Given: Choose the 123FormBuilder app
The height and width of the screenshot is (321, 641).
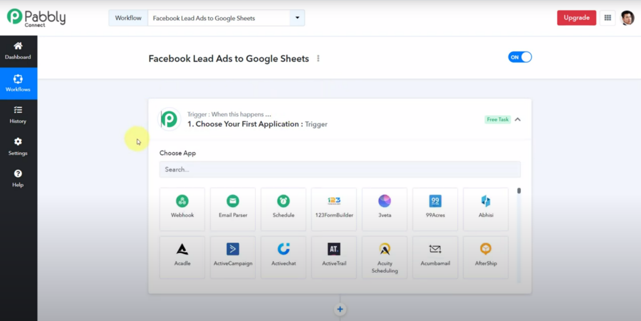Looking at the screenshot, I should (334, 209).
